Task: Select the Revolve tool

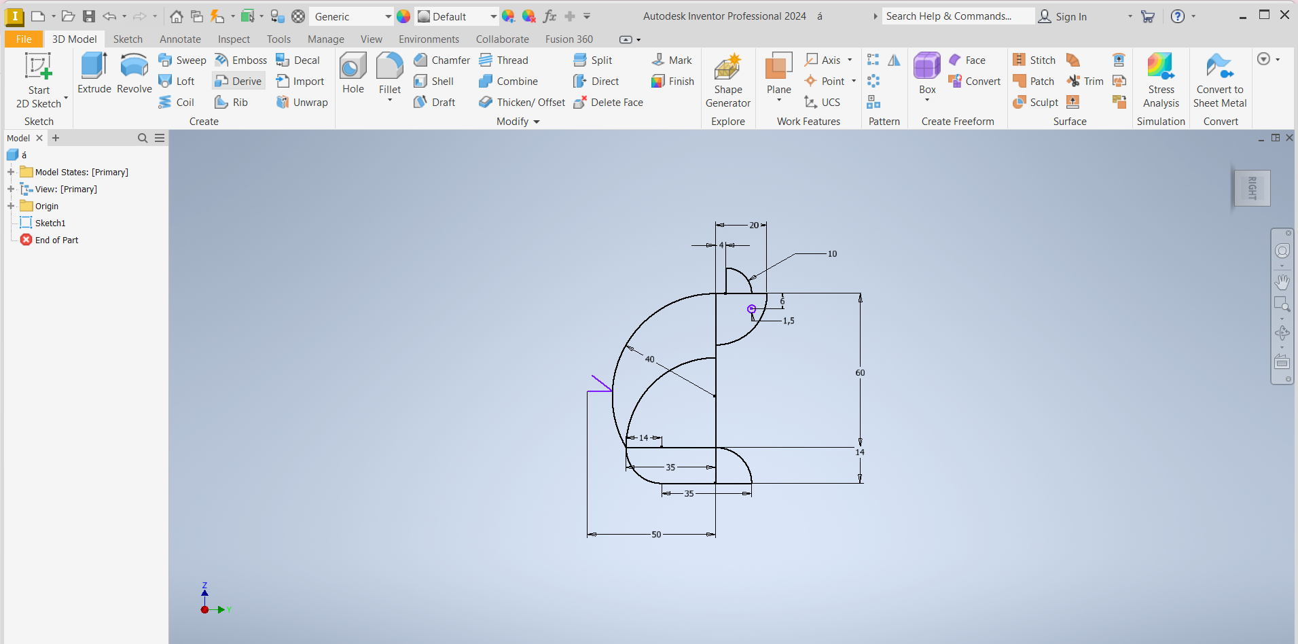Action: pos(134,73)
